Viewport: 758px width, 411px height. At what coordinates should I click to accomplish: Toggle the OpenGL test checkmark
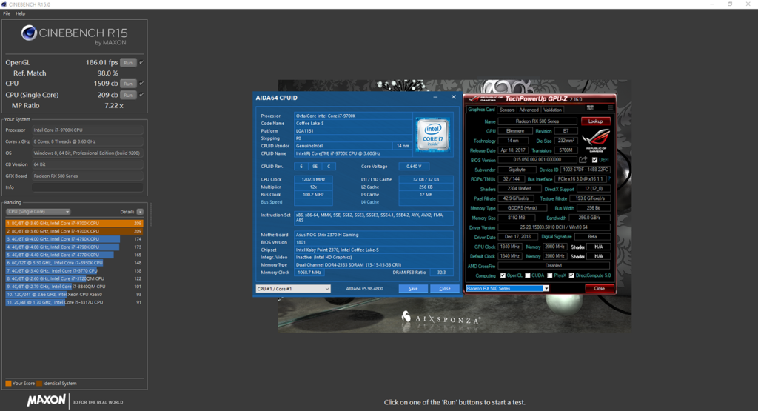[141, 62]
